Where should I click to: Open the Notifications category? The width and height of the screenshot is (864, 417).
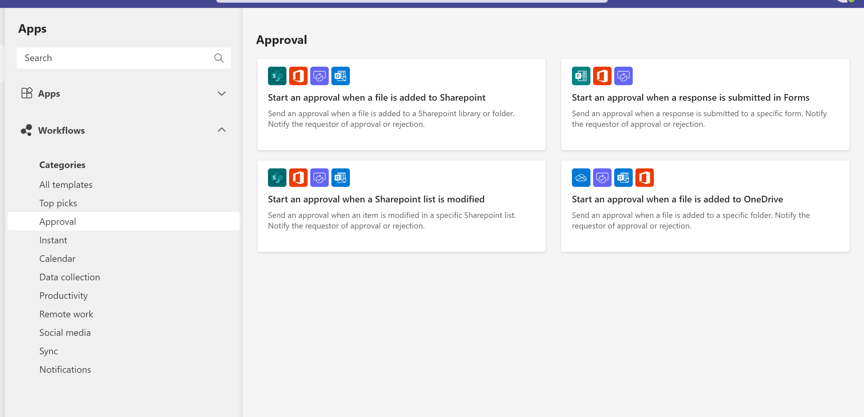pos(65,369)
